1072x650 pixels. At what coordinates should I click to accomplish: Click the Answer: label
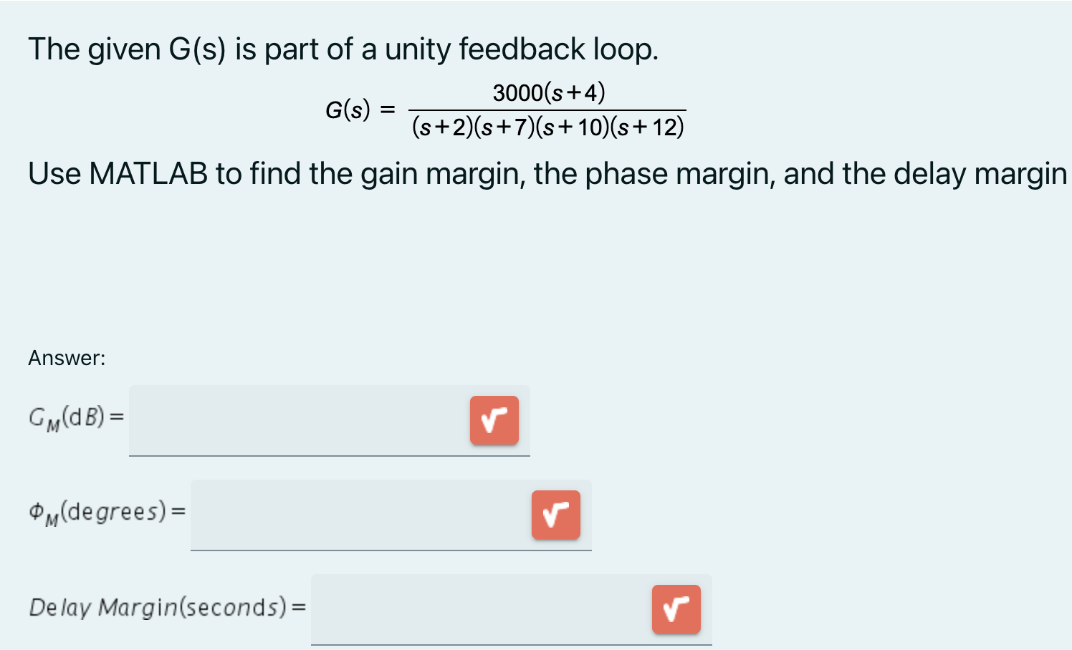65,358
